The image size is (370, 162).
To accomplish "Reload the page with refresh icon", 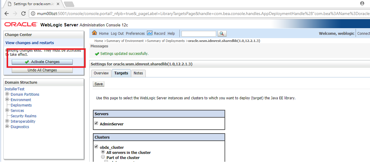I will pyautogui.click(x=23, y=13).
